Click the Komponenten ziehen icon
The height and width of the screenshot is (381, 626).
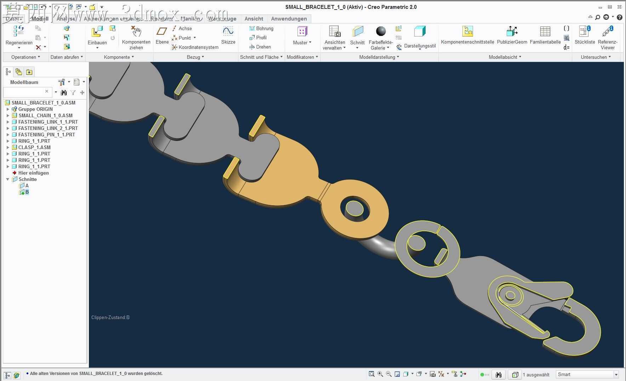coord(136,32)
